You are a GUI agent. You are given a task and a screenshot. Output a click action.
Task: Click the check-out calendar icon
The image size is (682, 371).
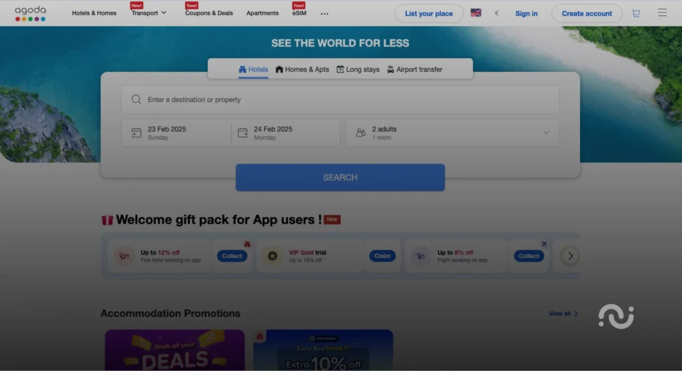click(x=242, y=133)
